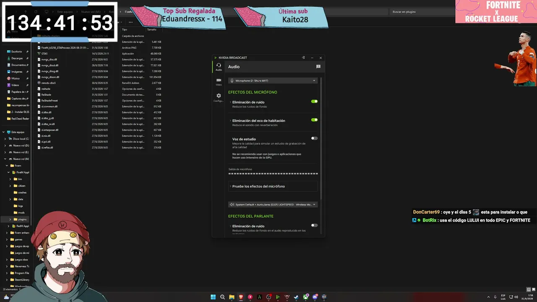Screen dimensions: 537x302
Task: Expand the Disco local (C:) node
Action: (5, 139)
